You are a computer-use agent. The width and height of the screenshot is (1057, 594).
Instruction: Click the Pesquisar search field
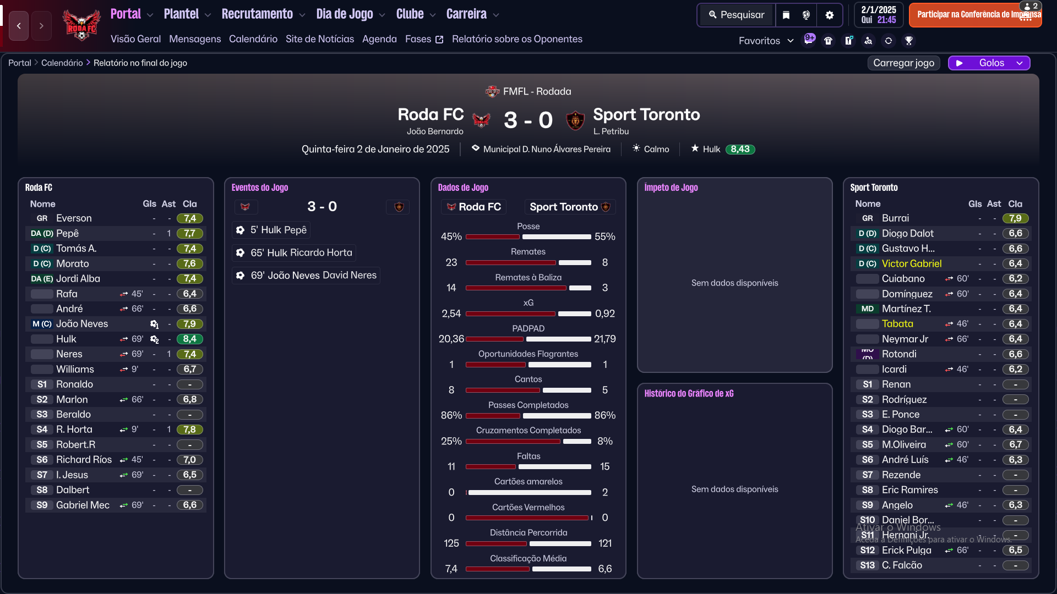[x=737, y=15]
